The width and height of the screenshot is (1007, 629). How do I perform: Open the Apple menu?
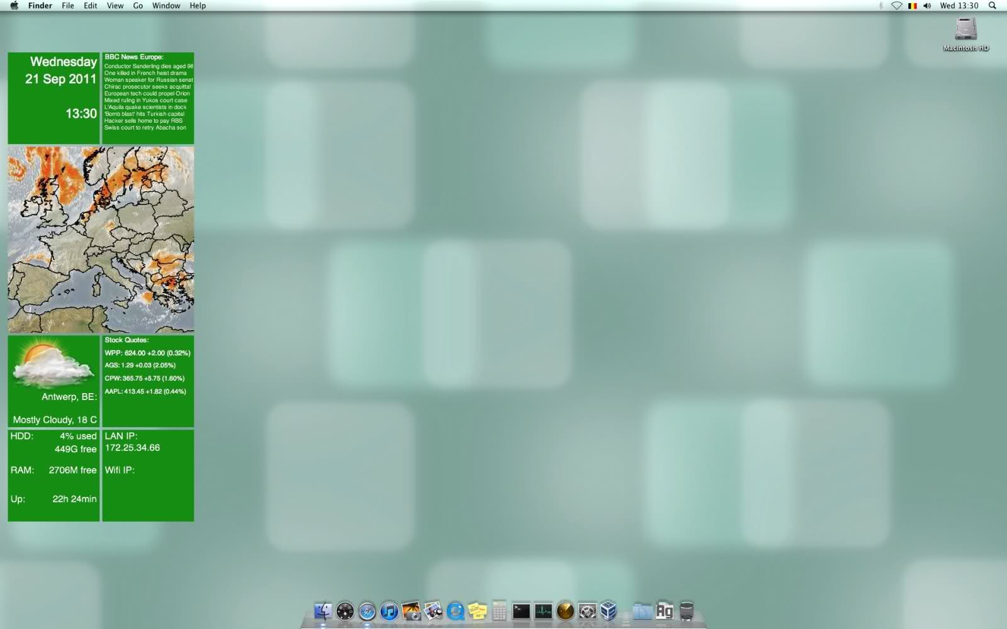pos(14,6)
